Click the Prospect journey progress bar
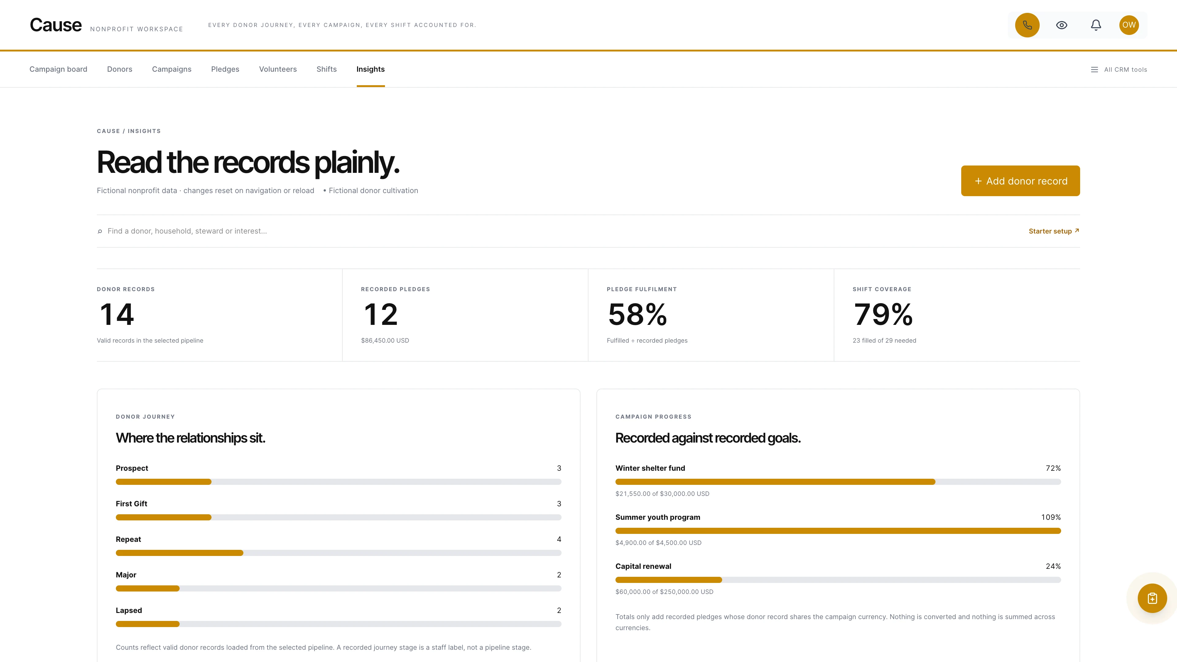 click(x=338, y=482)
